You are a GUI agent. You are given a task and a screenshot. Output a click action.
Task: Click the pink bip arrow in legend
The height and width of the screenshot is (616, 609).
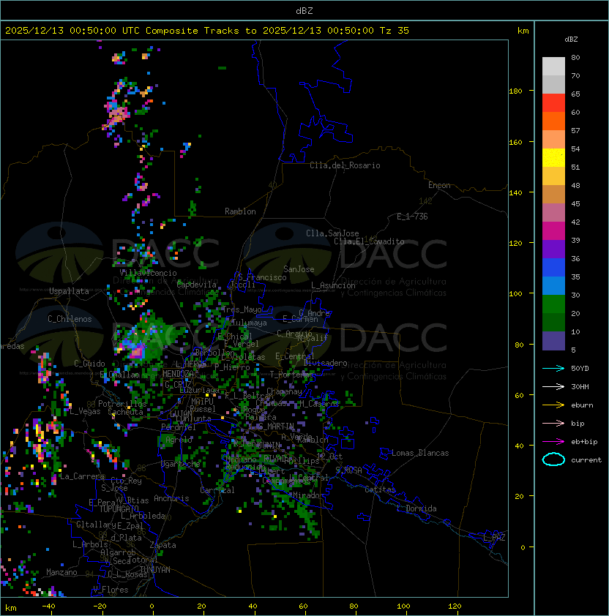[553, 423]
